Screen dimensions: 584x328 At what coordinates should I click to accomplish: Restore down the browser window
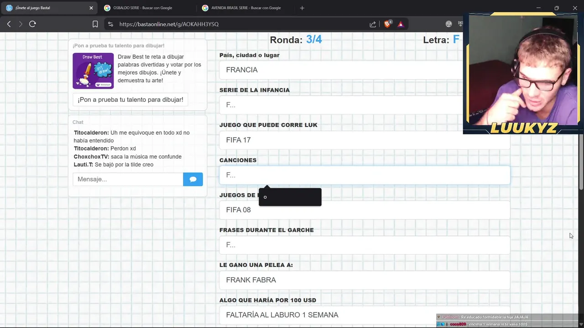click(557, 8)
